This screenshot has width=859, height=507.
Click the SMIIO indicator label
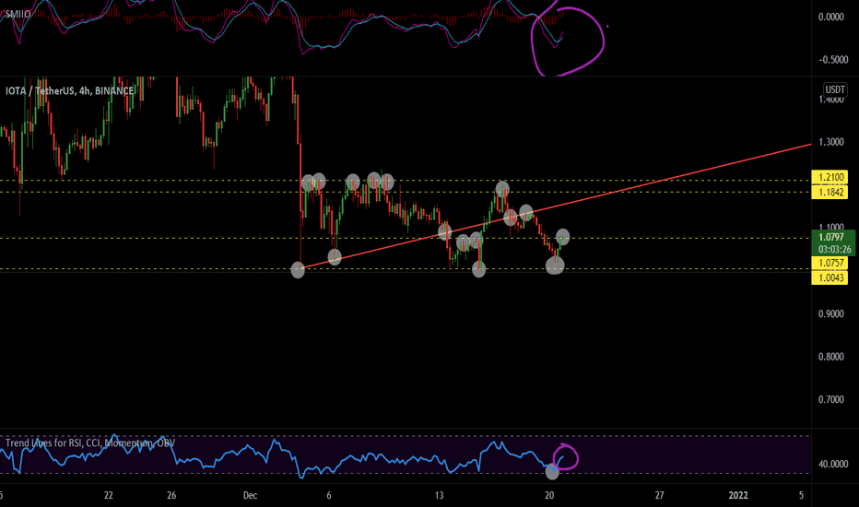(x=18, y=14)
